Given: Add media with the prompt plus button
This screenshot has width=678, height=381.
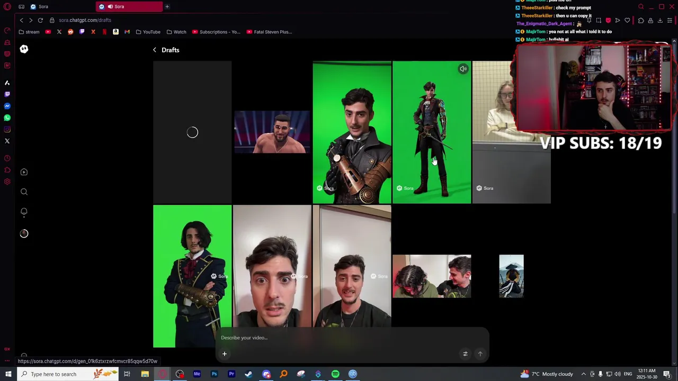Looking at the screenshot, I should coord(225,354).
